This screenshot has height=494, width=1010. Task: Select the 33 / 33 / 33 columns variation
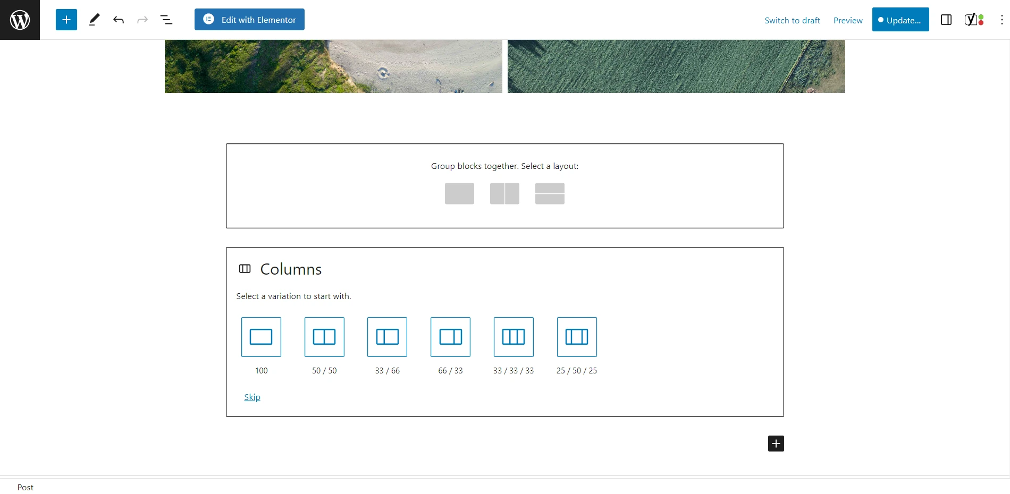click(x=514, y=337)
